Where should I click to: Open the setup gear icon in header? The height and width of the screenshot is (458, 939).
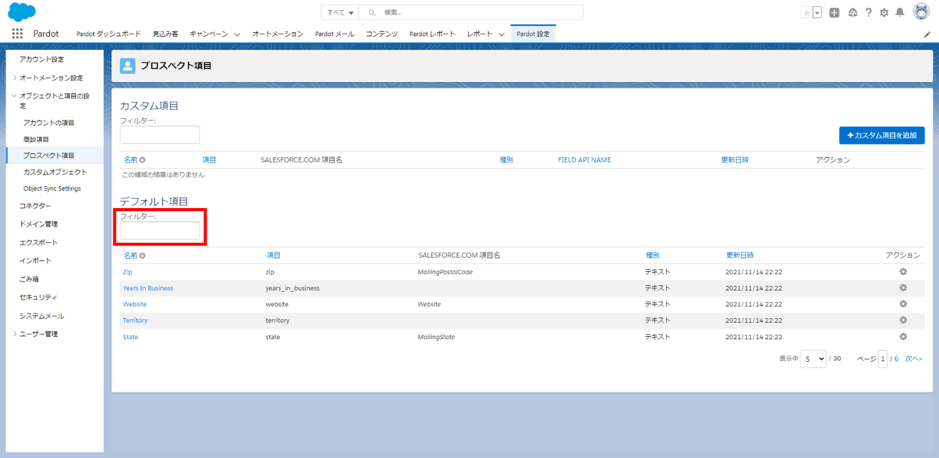[884, 13]
